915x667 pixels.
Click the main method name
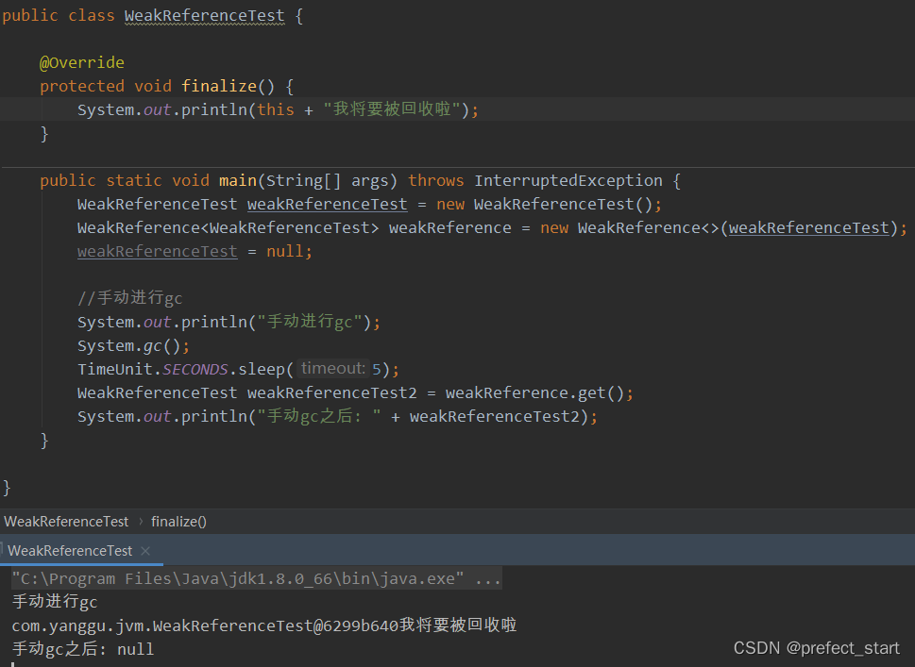pos(238,181)
